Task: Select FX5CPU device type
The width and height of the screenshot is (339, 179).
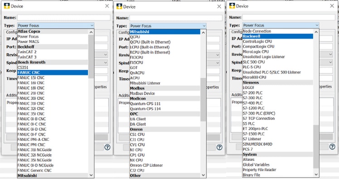Action: (136, 63)
